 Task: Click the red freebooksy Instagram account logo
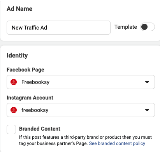tap(14, 110)
